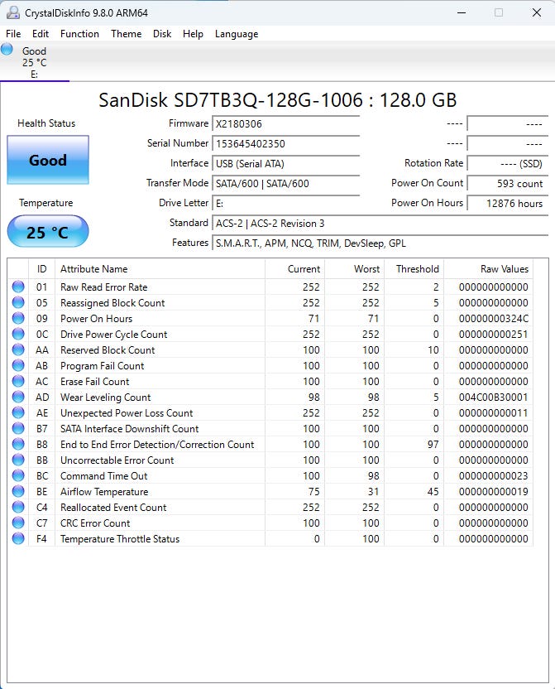This screenshot has width=555, height=689.
Task: Click the status orb for CRC Error Count
Action: [x=18, y=523]
